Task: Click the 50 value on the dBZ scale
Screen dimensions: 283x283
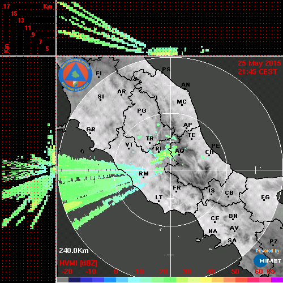Action: [x=235, y=272]
